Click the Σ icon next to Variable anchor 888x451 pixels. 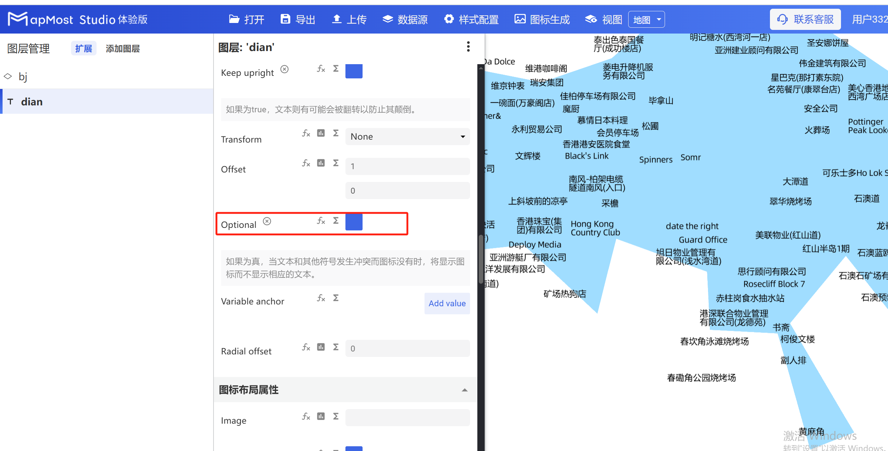point(336,298)
